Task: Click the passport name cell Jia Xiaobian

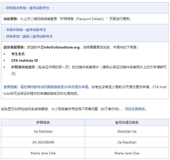Action: pyautogui.click(x=43, y=131)
